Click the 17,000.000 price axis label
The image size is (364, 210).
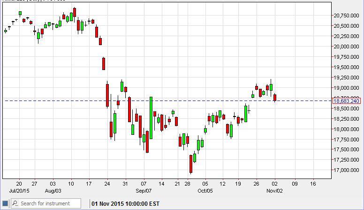[347, 170]
